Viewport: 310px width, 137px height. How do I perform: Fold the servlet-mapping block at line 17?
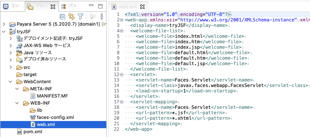(122, 102)
